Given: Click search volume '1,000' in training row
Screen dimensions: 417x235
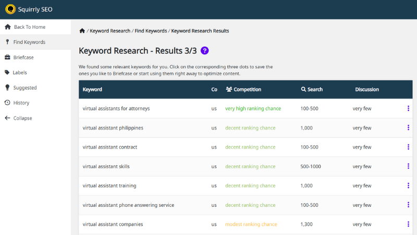Looking at the screenshot, I should [306, 186].
